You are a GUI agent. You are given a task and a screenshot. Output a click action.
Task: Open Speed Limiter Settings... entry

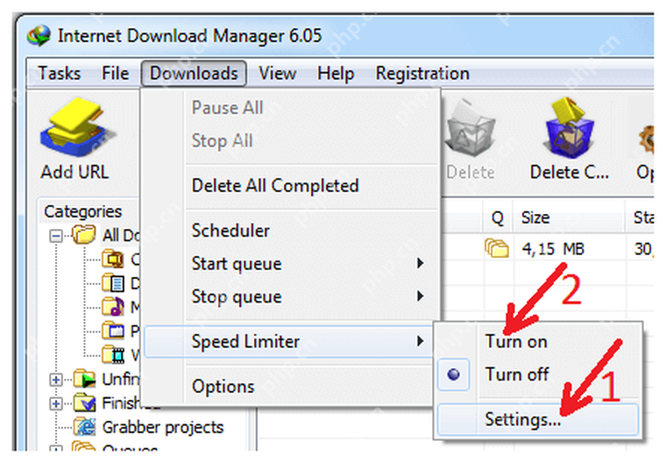point(538,420)
